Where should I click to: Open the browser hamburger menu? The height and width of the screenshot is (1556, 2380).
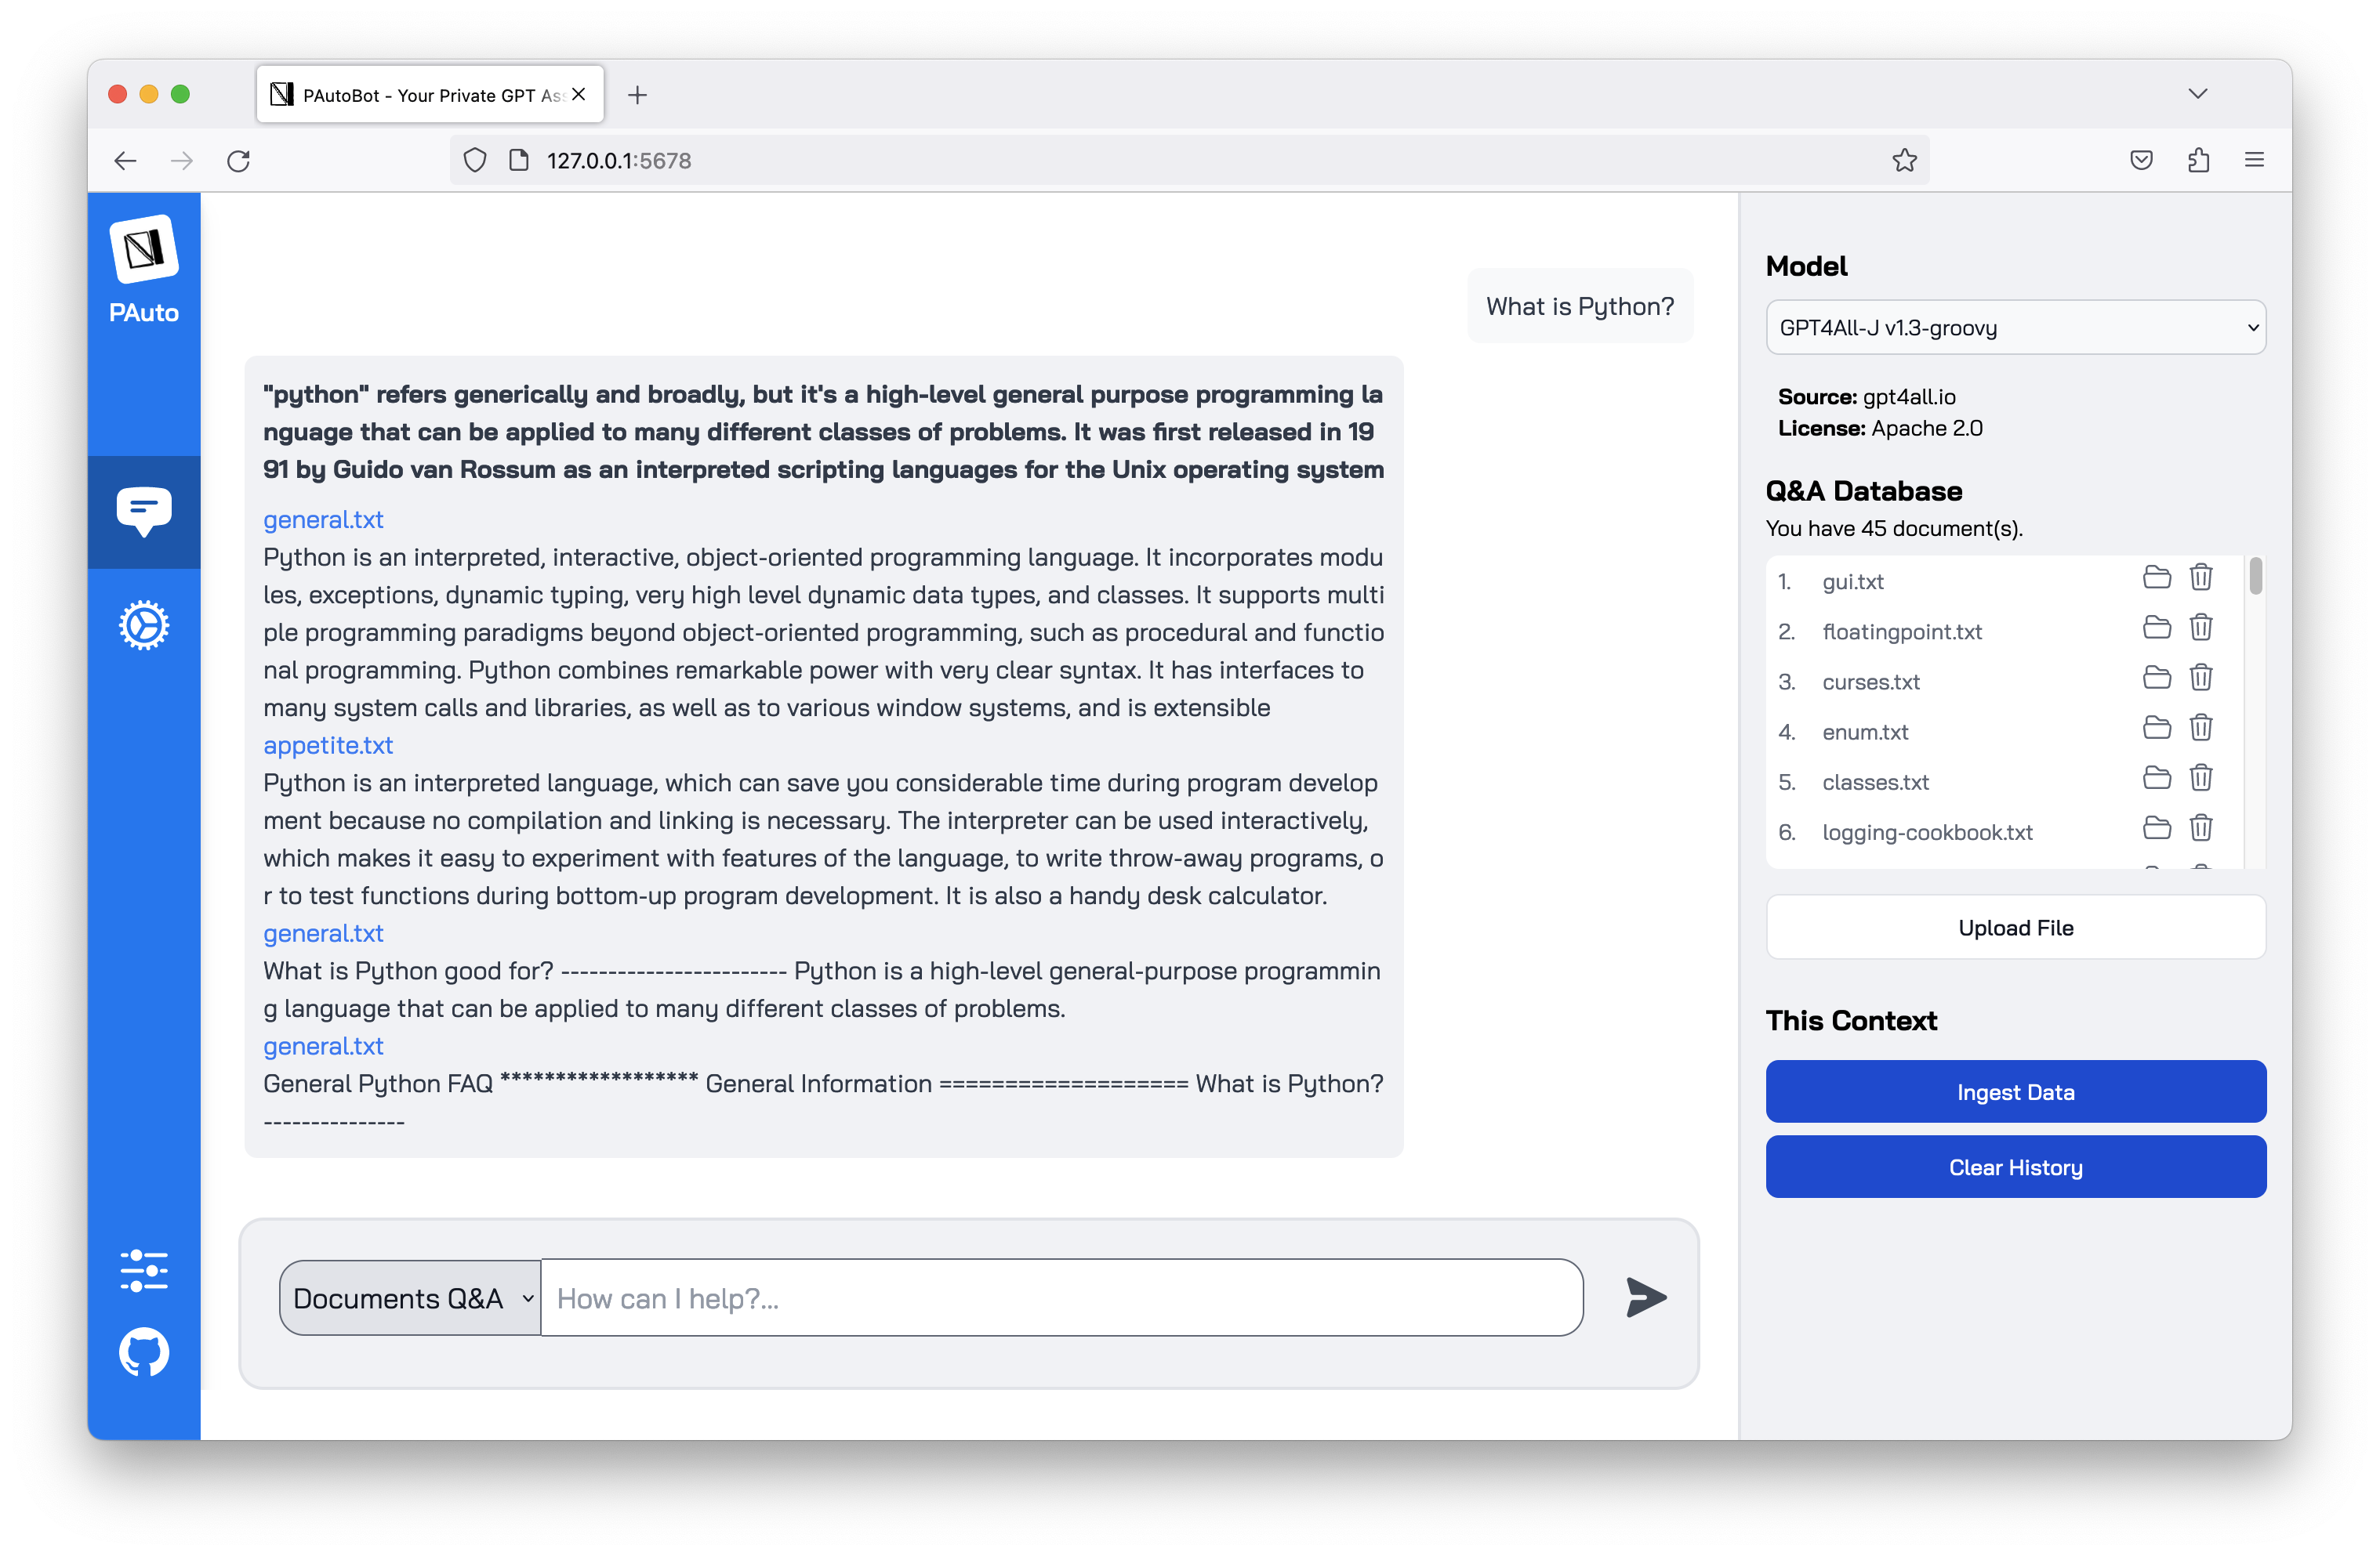click(2254, 160)
